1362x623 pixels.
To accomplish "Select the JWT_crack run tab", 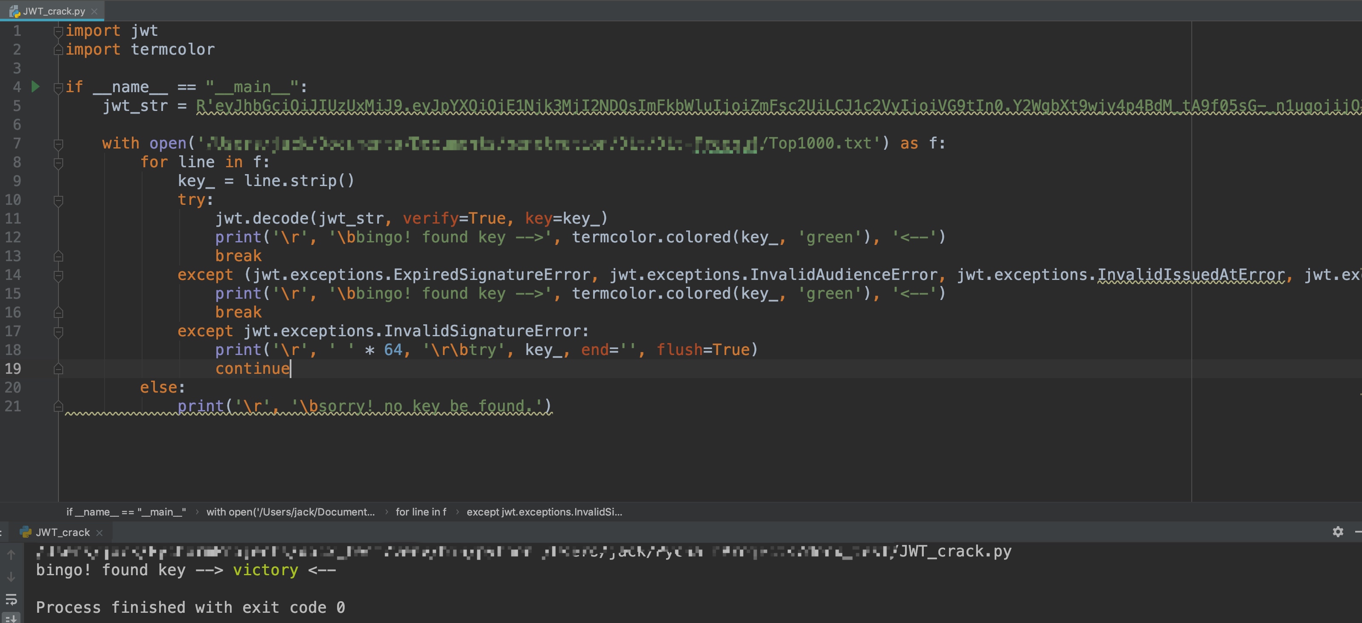I will point(62,533).
